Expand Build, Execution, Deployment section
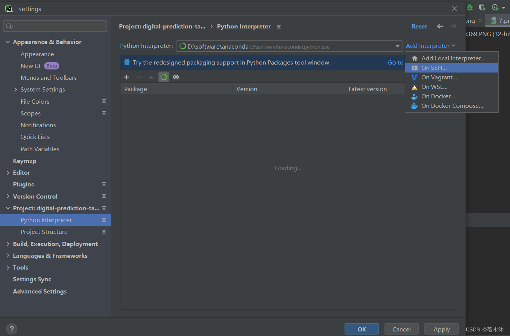510x336 pixels. pyautogui.click(x=8, y=244)
